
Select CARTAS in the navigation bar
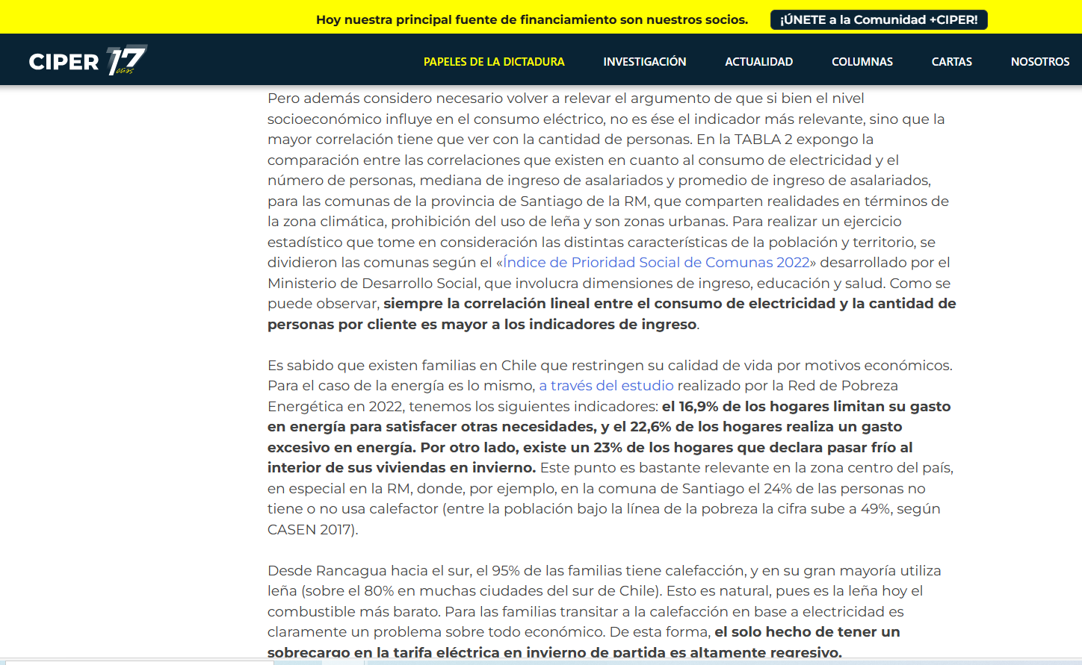point(952,62)
